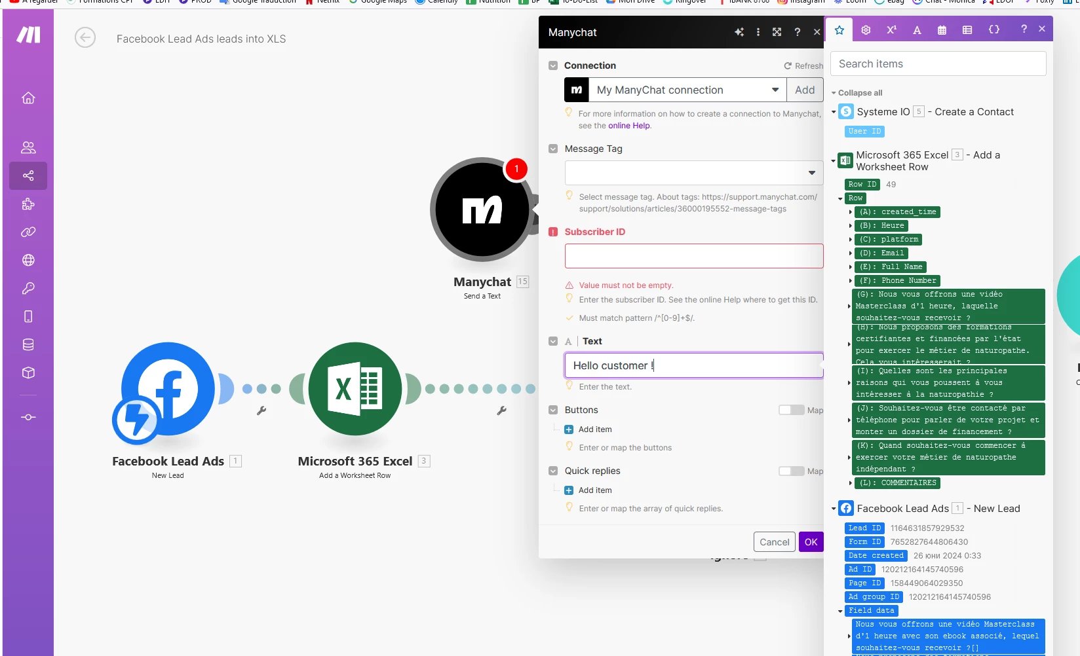Viewport: 1080px width, 656px height.
Task: Cancel the Manychat dialog
Action: click(x=775, y=542)
